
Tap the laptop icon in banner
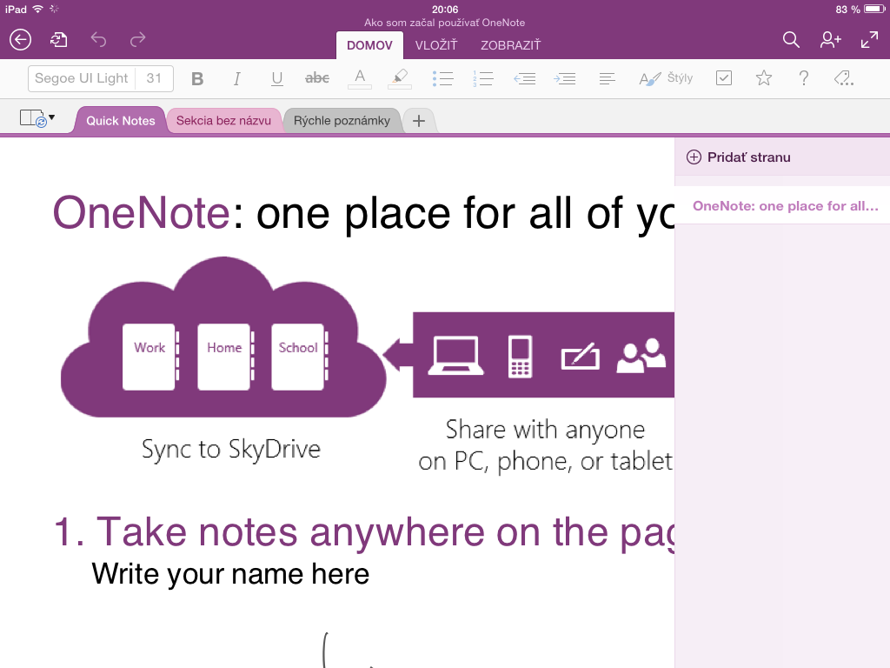click(x=455, y=356)
